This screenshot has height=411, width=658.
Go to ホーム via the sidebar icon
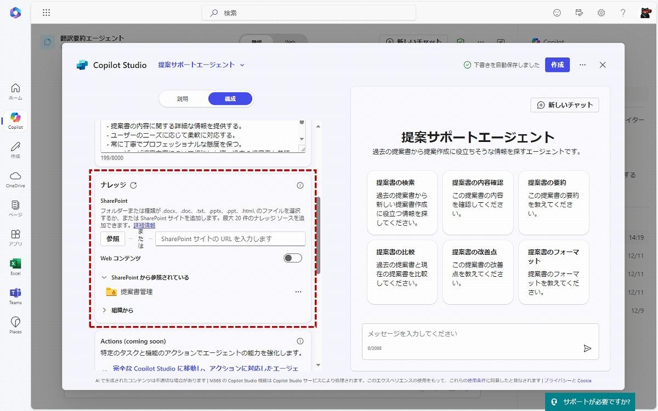(x=15, y=89)
